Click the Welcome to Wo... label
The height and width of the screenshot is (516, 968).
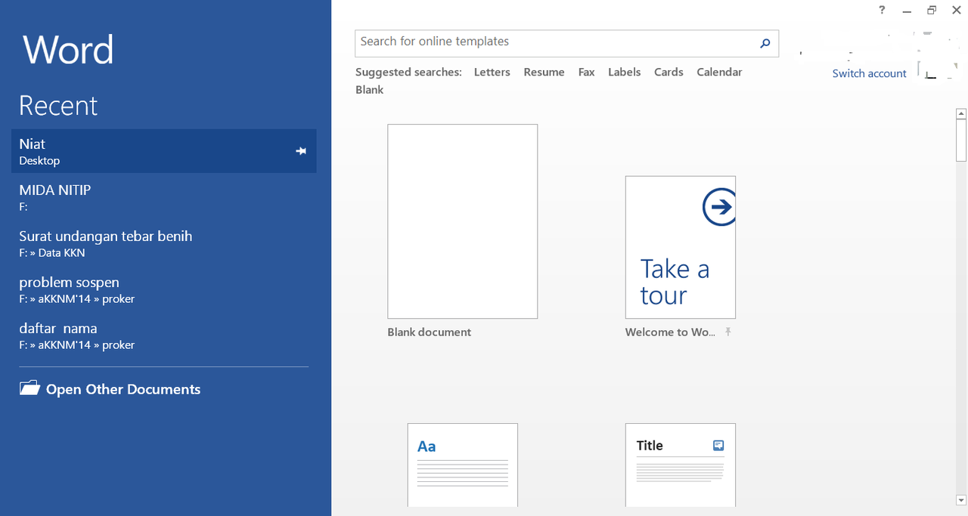(670, 332)
